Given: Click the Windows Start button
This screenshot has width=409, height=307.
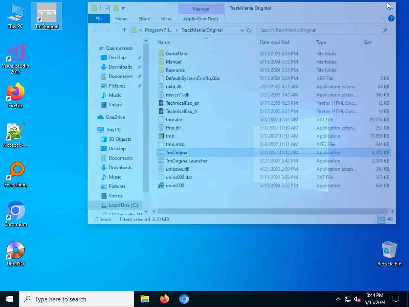Looking at the screenshot, I should click(x=10, y=299).
